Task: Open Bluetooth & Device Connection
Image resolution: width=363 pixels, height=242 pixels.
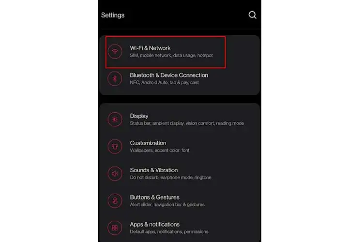Action: pyautogui.click(x=180, y=79)
